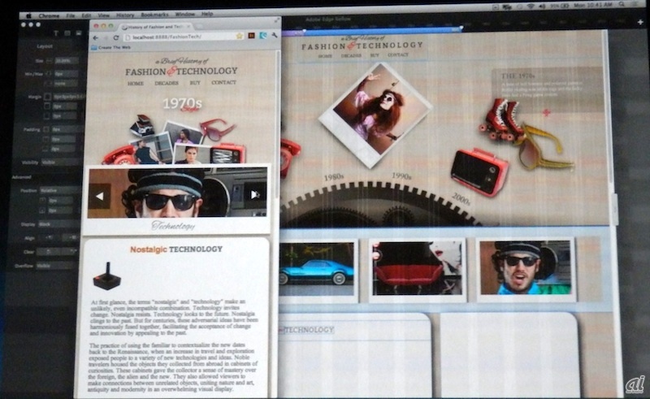Click the Nostalgic TECHNOLOGY heading

click(176, 249)
